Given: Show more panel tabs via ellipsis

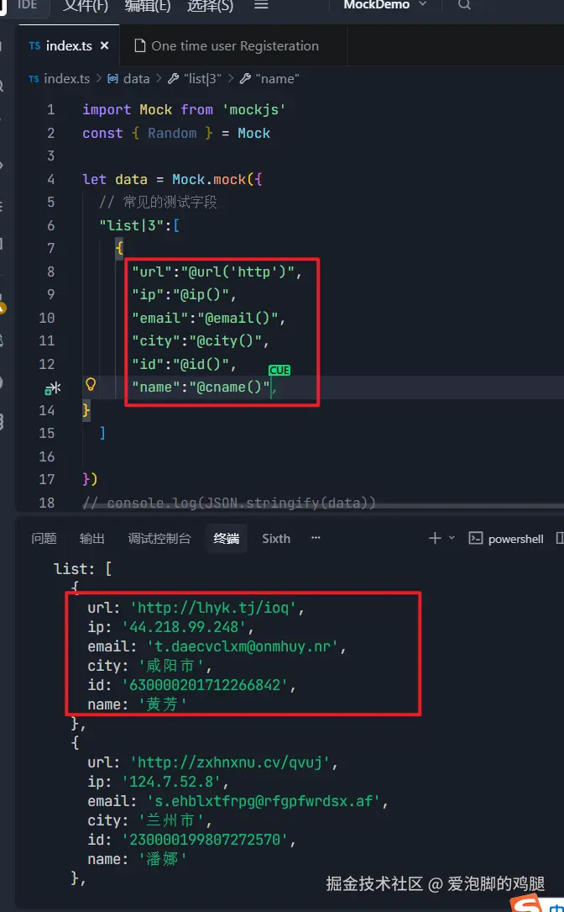Looking at the screenshot, I should (316, 538).
